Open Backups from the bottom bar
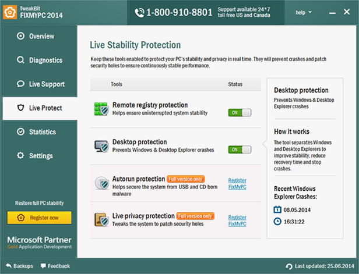 19,266
